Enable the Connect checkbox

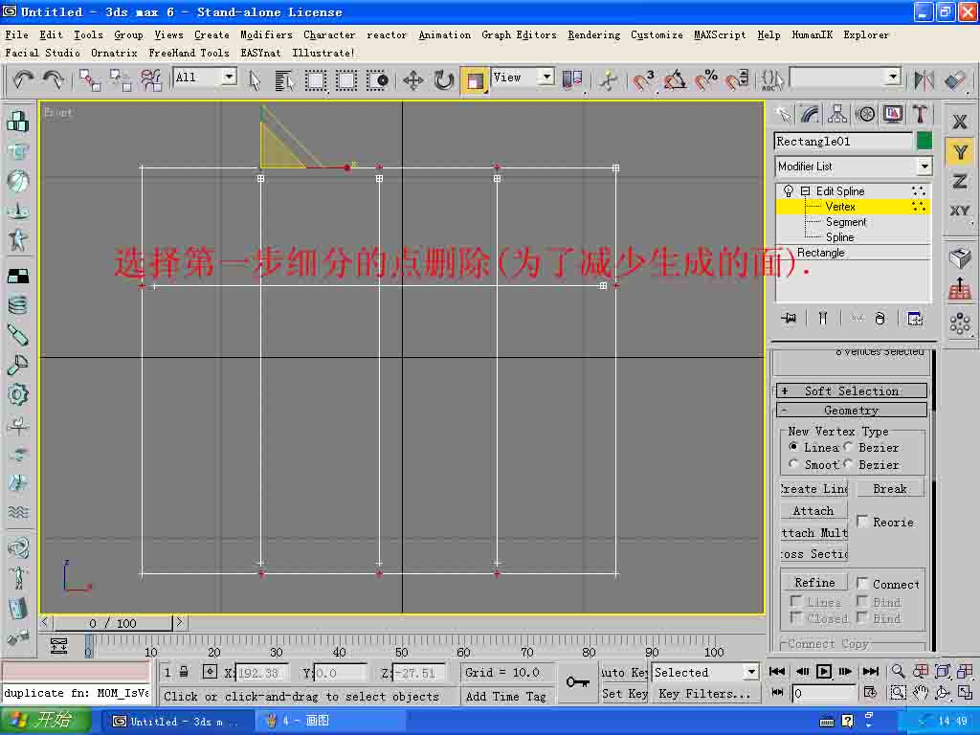[863, 584]
